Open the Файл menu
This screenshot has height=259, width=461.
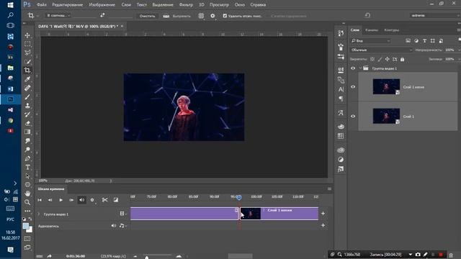click(42, 5)
